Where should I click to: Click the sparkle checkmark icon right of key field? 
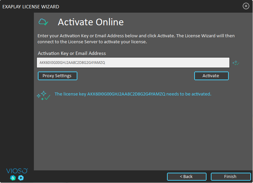(235, 63)
